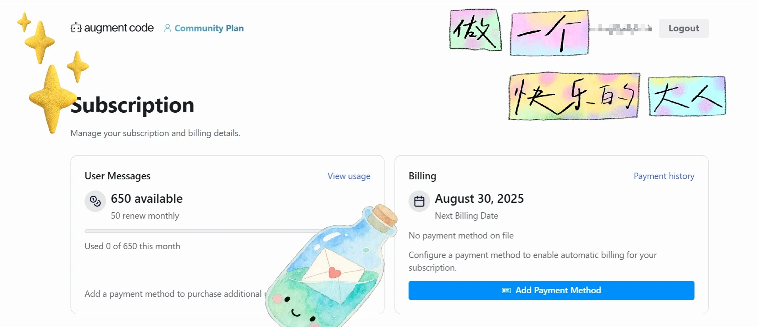Open Payment history
The width and height of the screenshot is (758, 327).
(664, 176)
